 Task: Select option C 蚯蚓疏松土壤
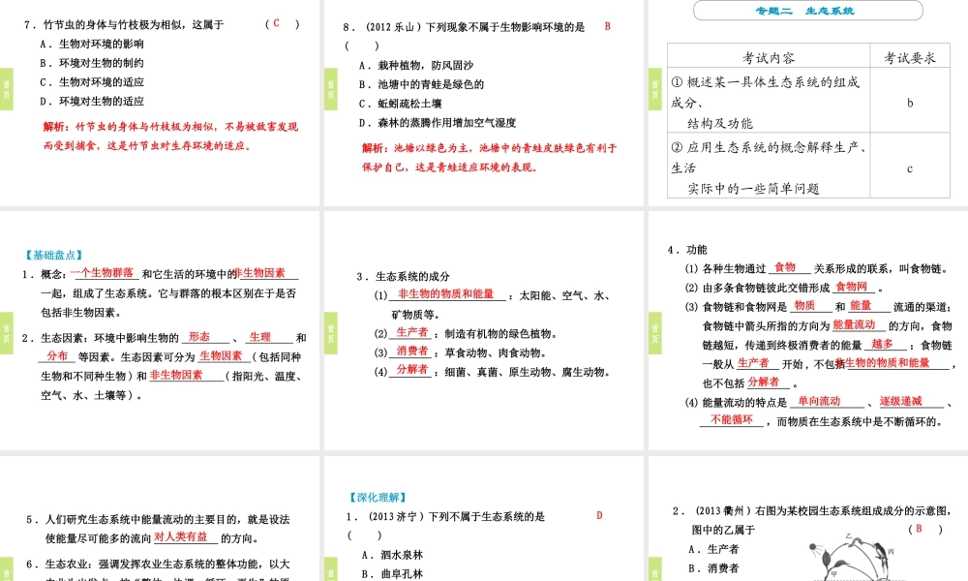tap(401, 103)
